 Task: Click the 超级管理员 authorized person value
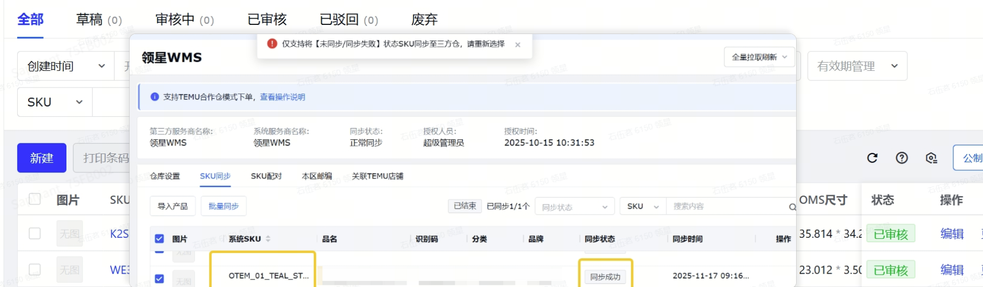tap(443, 143)
